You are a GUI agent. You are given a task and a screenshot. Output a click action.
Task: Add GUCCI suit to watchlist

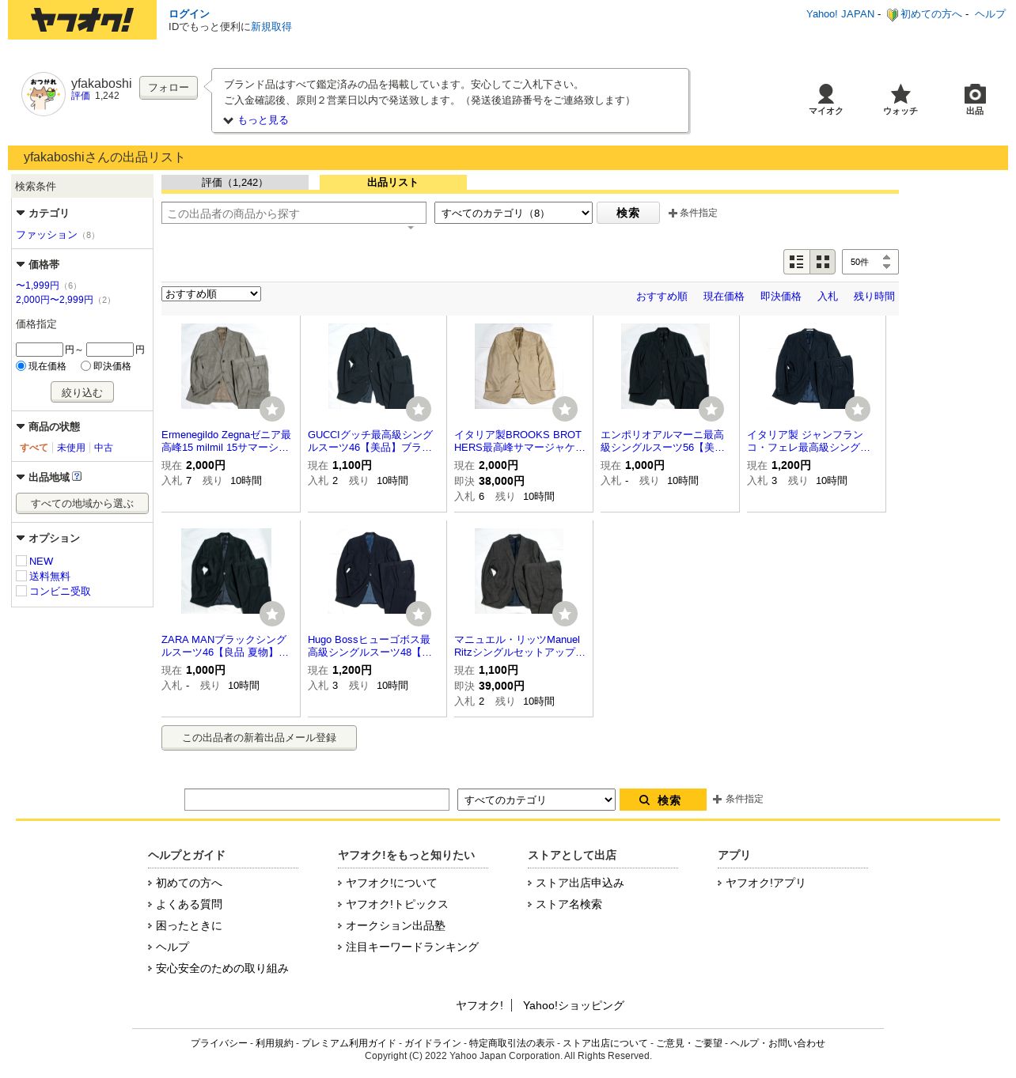[x=419, y=409]
